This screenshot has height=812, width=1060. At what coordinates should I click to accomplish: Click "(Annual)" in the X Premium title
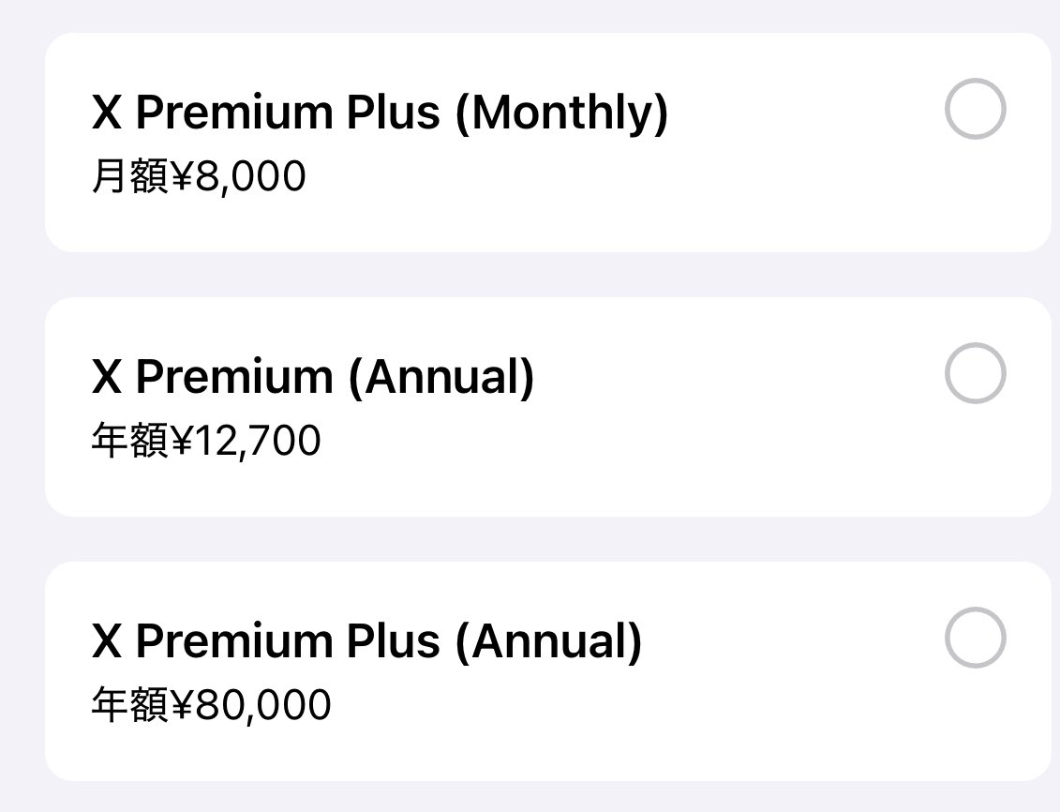pyautogui.click(x=440, y=378)
